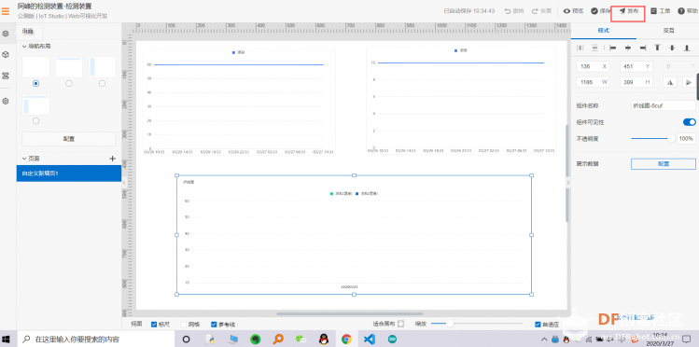
Task: Open preview (预览) with eye icon
Action: [573, 11]
